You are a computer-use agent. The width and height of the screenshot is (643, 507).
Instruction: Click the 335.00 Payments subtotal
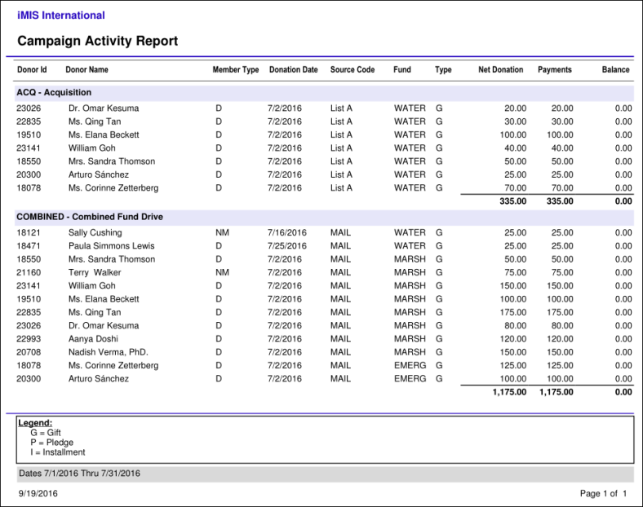pyautogui.click(x=560, y=201)
